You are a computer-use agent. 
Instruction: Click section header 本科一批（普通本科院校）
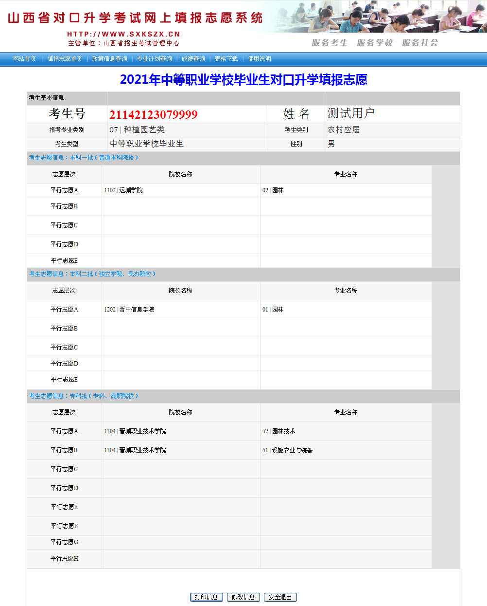click(x=104, y=158)
